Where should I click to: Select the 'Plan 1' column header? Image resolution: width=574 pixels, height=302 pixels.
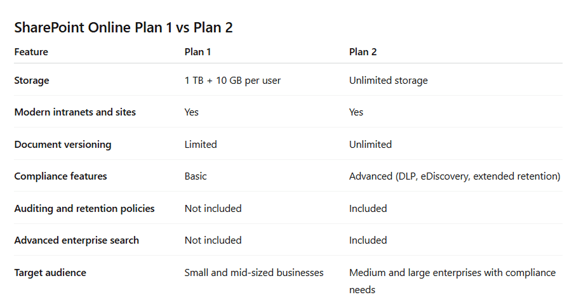pos(198,52)
